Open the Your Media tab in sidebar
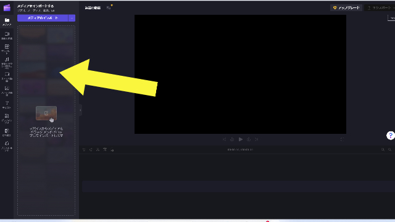The height and width of the screenshot is (222, 395). [x=7, y=22]
